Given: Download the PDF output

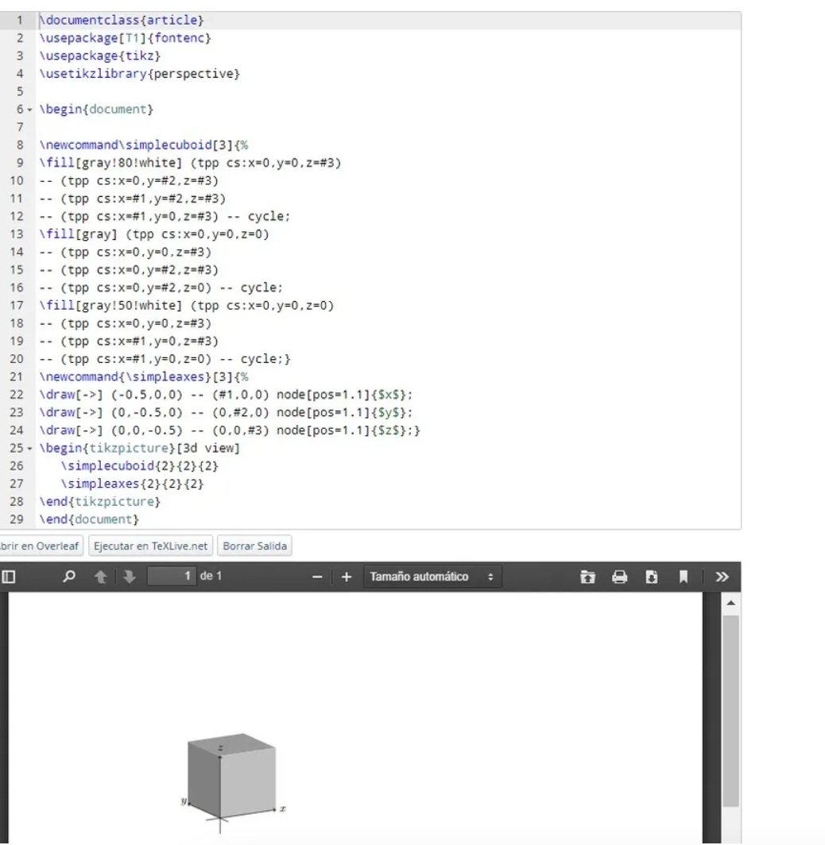Looking at the screenshot, I should 650,577.
